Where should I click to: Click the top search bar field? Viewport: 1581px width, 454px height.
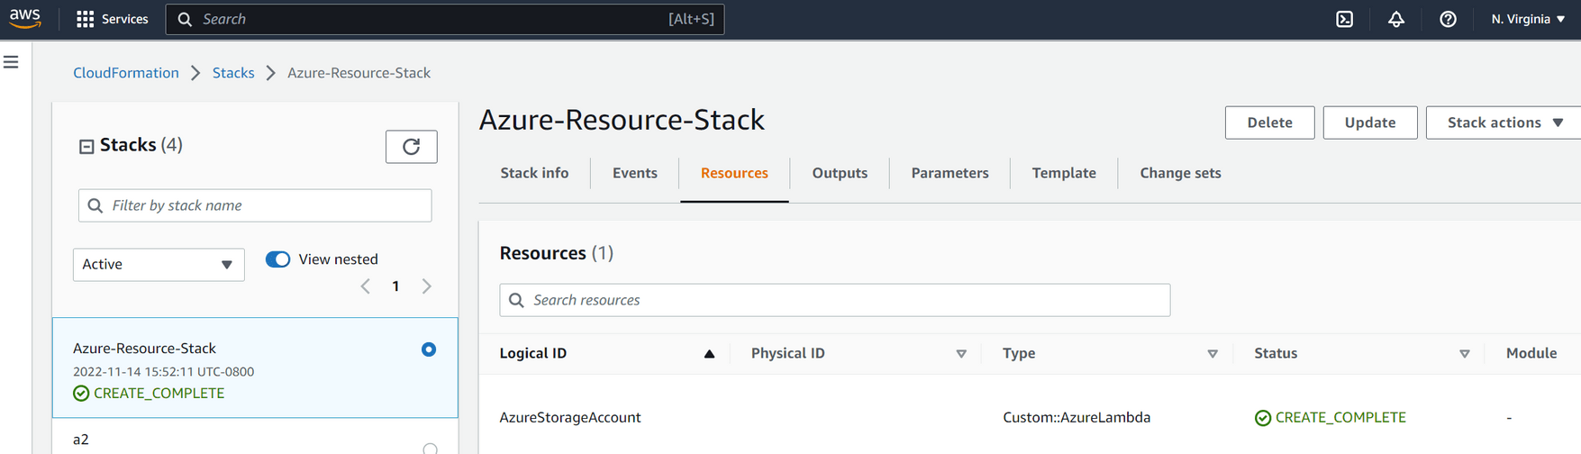(x=445, y=19)
